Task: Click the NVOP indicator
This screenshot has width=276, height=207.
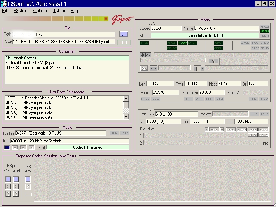Action: (x=172, y=43)
